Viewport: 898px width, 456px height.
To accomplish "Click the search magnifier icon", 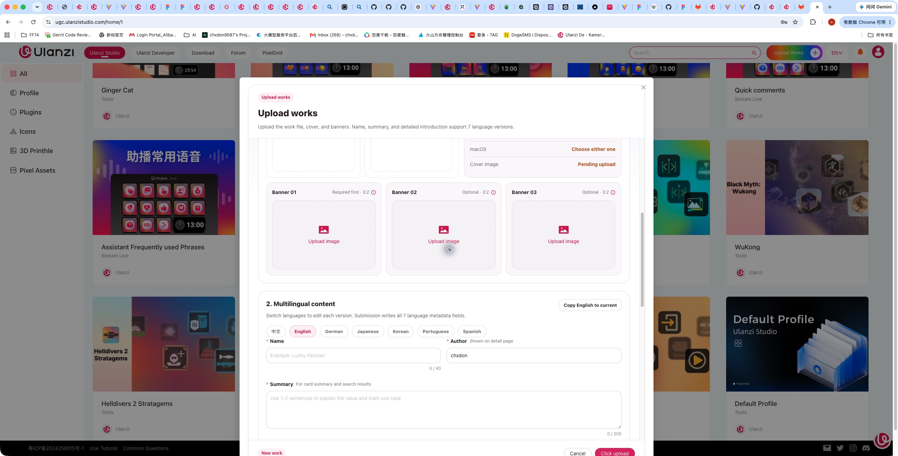I will (x=754, y=53).
